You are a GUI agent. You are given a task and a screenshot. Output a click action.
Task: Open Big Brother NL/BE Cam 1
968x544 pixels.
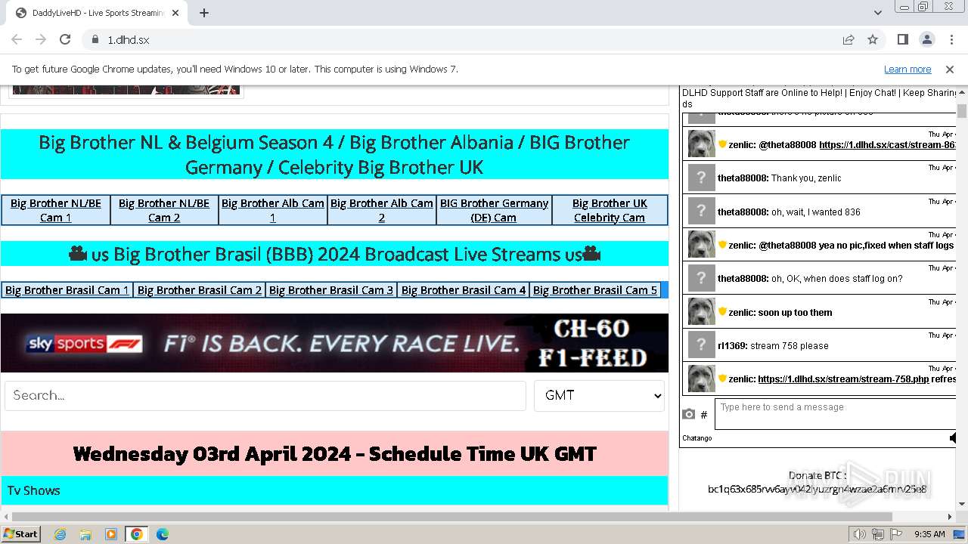pyautogui.click(x=56, y=210)
